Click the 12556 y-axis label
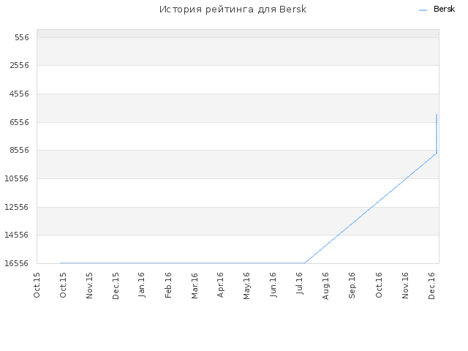 17,207
